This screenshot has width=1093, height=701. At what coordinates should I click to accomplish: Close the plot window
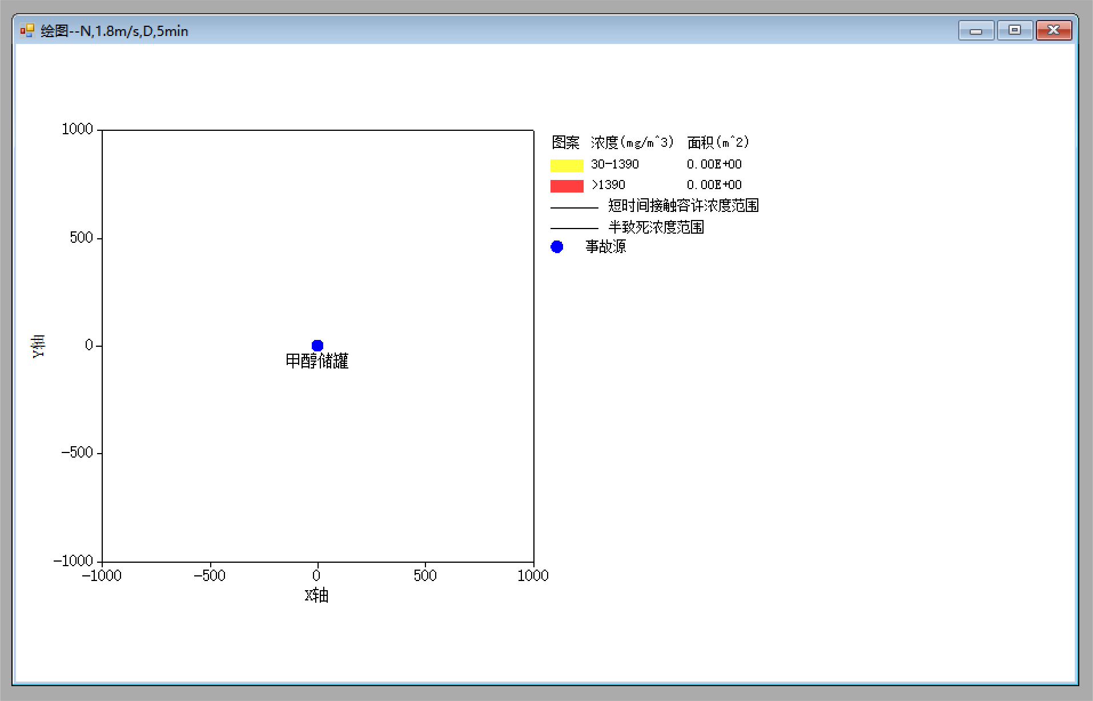click(1054, 30)
